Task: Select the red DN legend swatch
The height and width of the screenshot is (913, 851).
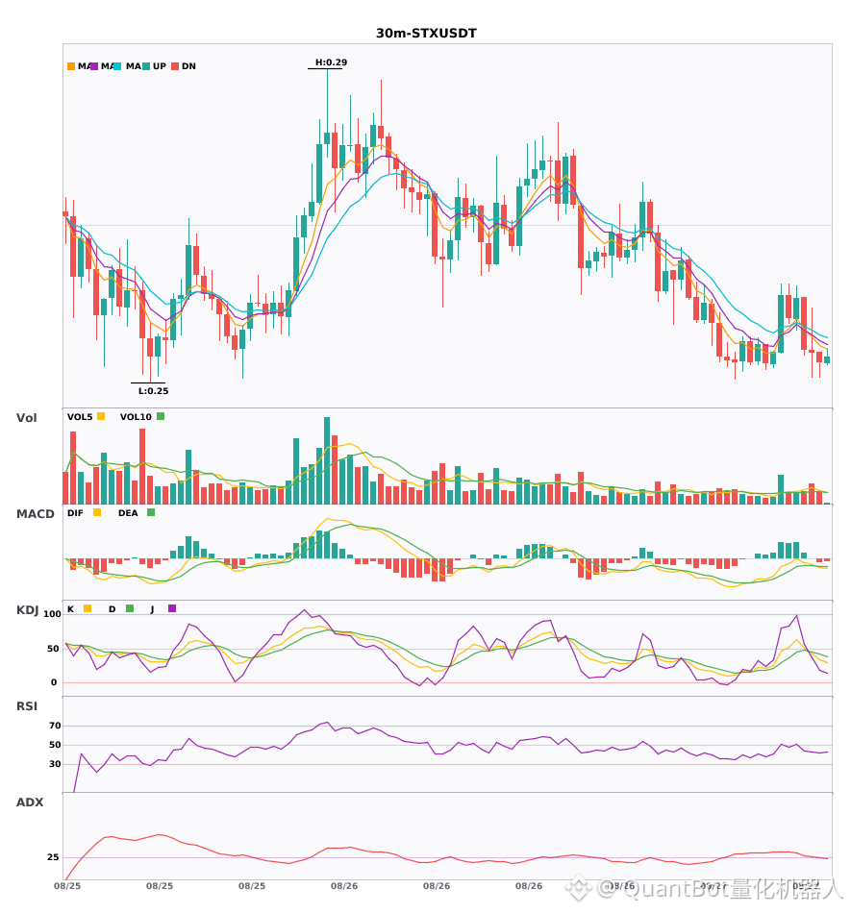Action: (x=175, y=66)
